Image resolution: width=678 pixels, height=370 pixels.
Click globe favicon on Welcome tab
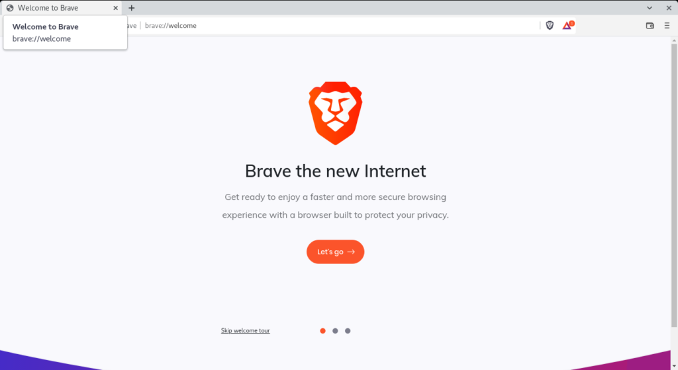tap(10, 8)
